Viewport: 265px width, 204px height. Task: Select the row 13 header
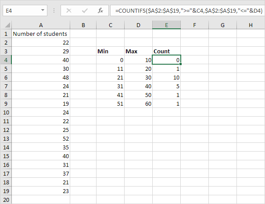point(6,138)
